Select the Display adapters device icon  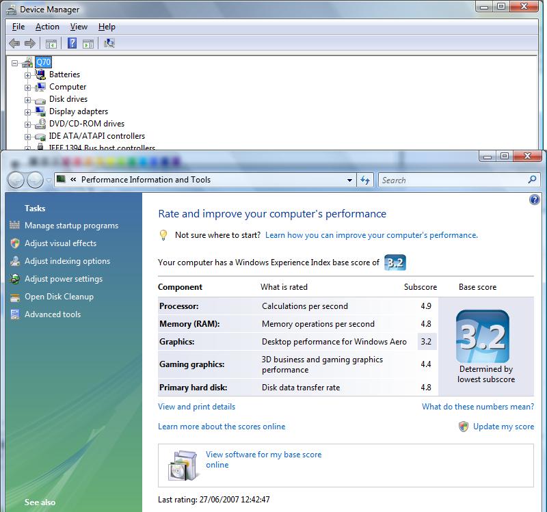[x=40, y=111]
